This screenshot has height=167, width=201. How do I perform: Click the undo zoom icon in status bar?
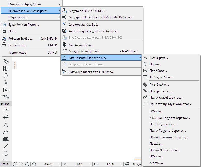[15, 164]
